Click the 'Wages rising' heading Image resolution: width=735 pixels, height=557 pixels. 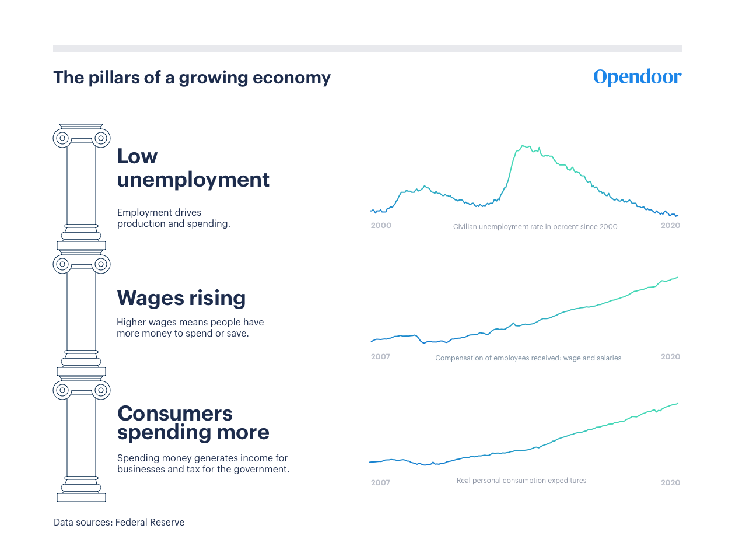tap(181, 298)
